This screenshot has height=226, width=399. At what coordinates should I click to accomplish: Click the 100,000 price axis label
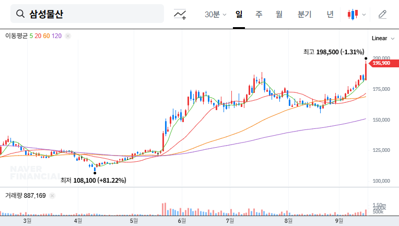381,181
